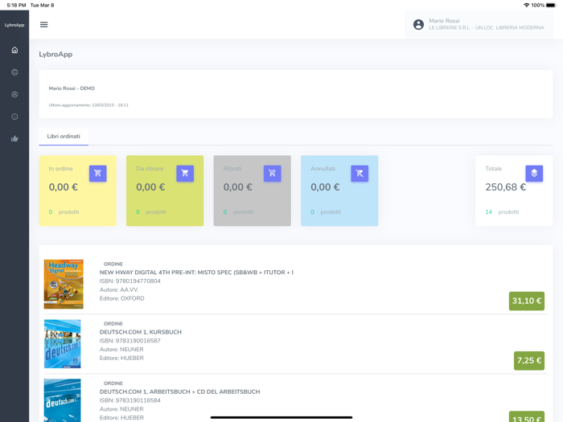Click the thumbs-up icon in sidebar
This screenshot has width=563, height=422.
(14, 138)
